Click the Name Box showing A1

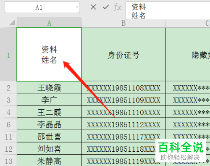[x=42, y=7]
